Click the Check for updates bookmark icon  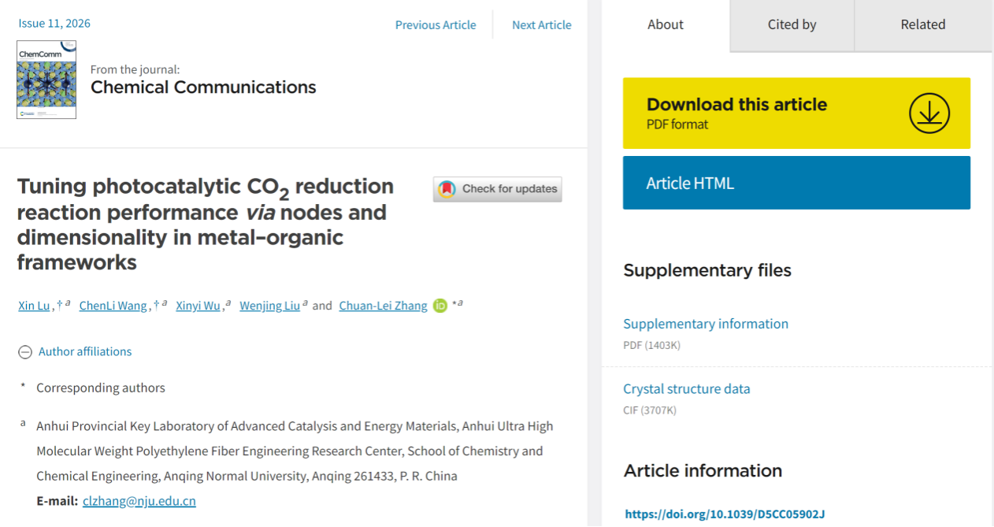coord(447,189)
